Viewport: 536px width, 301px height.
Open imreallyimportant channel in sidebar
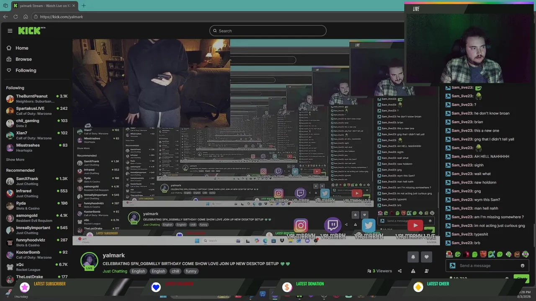(x=36, y=230)
